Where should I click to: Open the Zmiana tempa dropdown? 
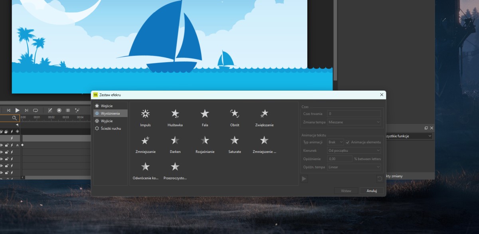coord(354,122)
